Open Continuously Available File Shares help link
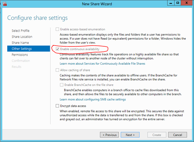Image resolution: width=194 pixels, height=142 pixels. coord(102,64)
